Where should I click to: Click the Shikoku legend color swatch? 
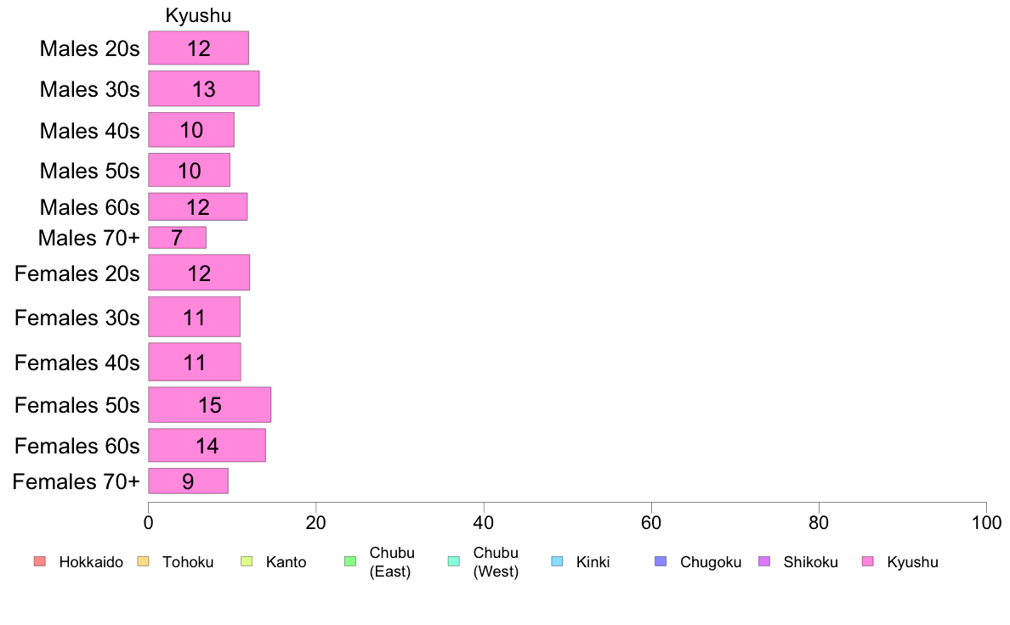pyautogui.click(x=764, y=561)
